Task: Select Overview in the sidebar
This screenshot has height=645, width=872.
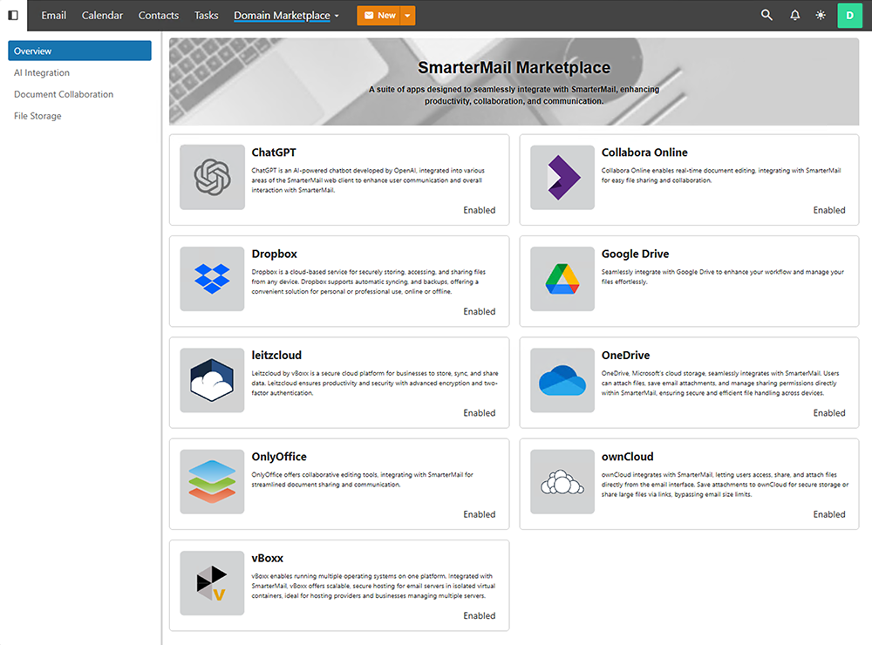Action: coord(79,51)
